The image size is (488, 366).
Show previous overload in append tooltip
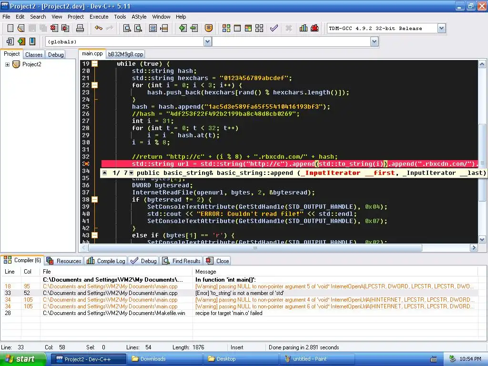[x=105, y=173]
